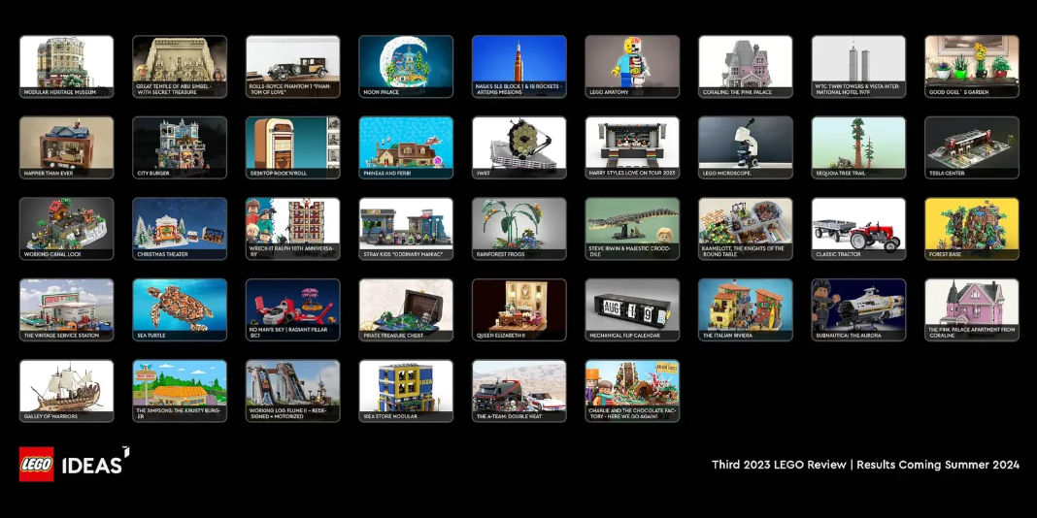Open the Stray Kids 'Oddinary Maniac' card
Screen dimensions: 1037x518
[x=406, y=229]
